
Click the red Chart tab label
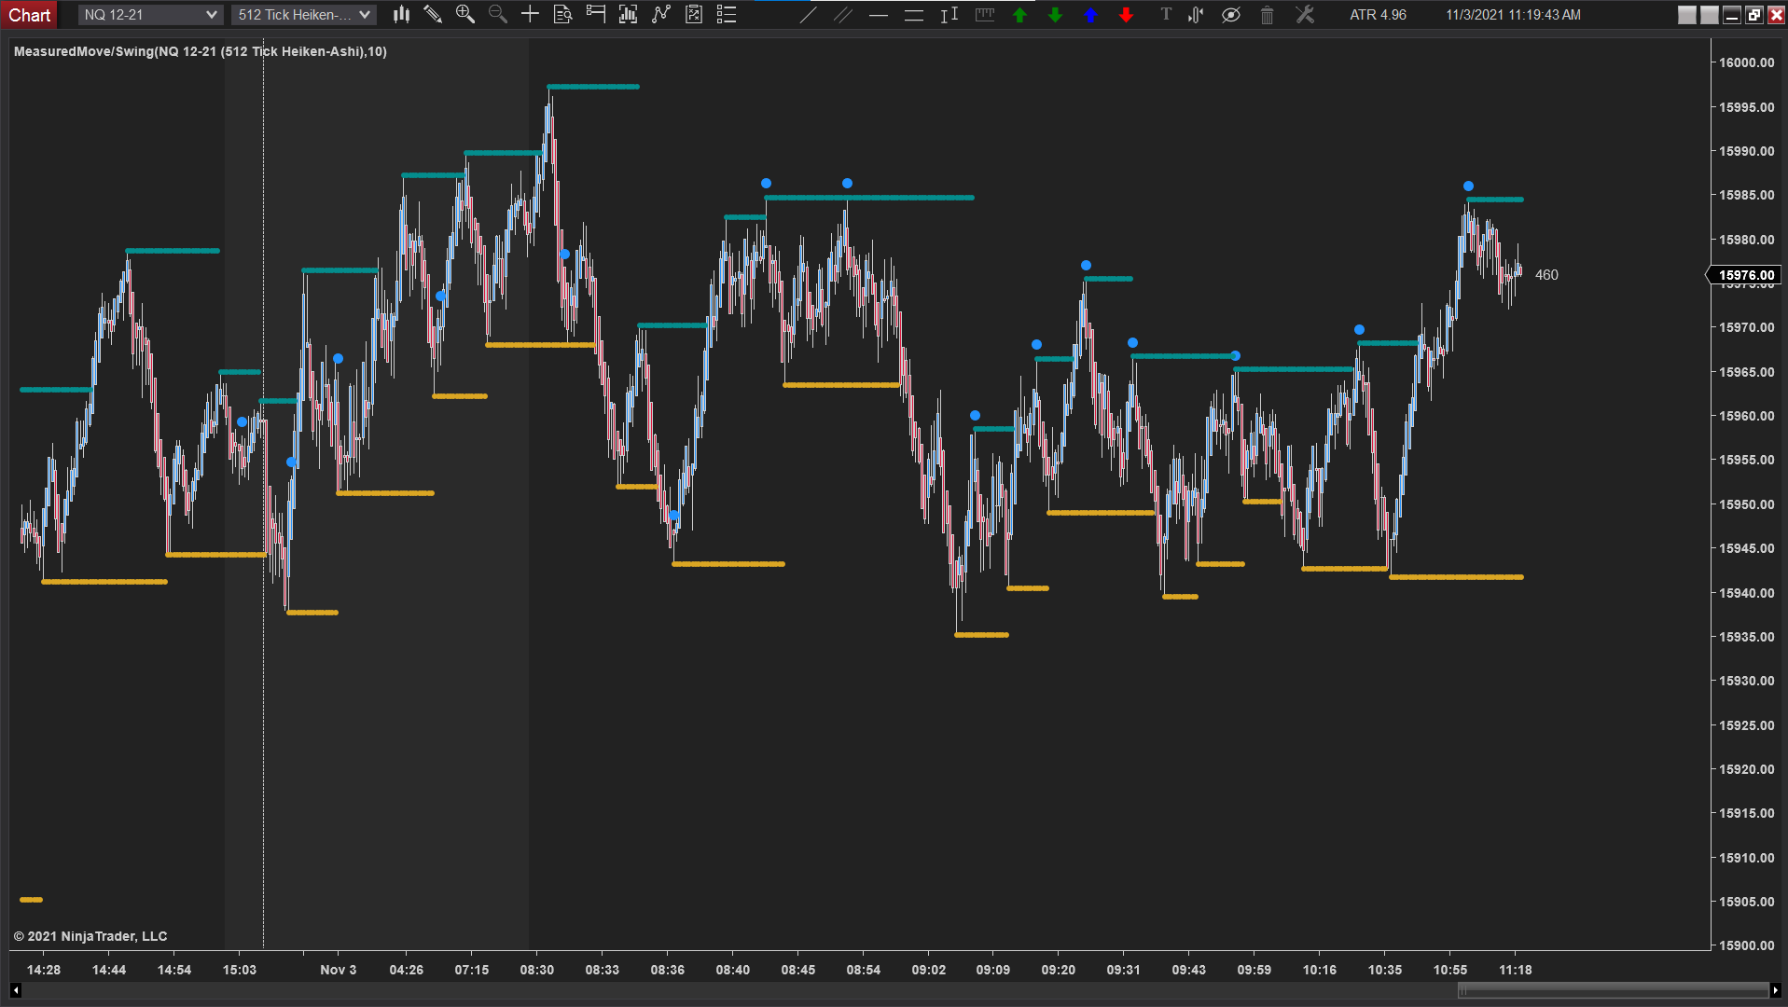coord(30,15)
